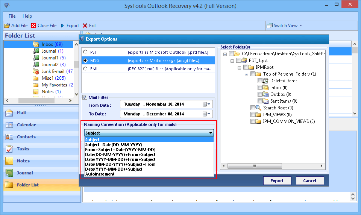The height and width of the screenshot is (215, 361).
Task: Choose Date(YYYY-MM-DD)+Subject naming option
Action: pyautogui.click(x=149, y=169)
